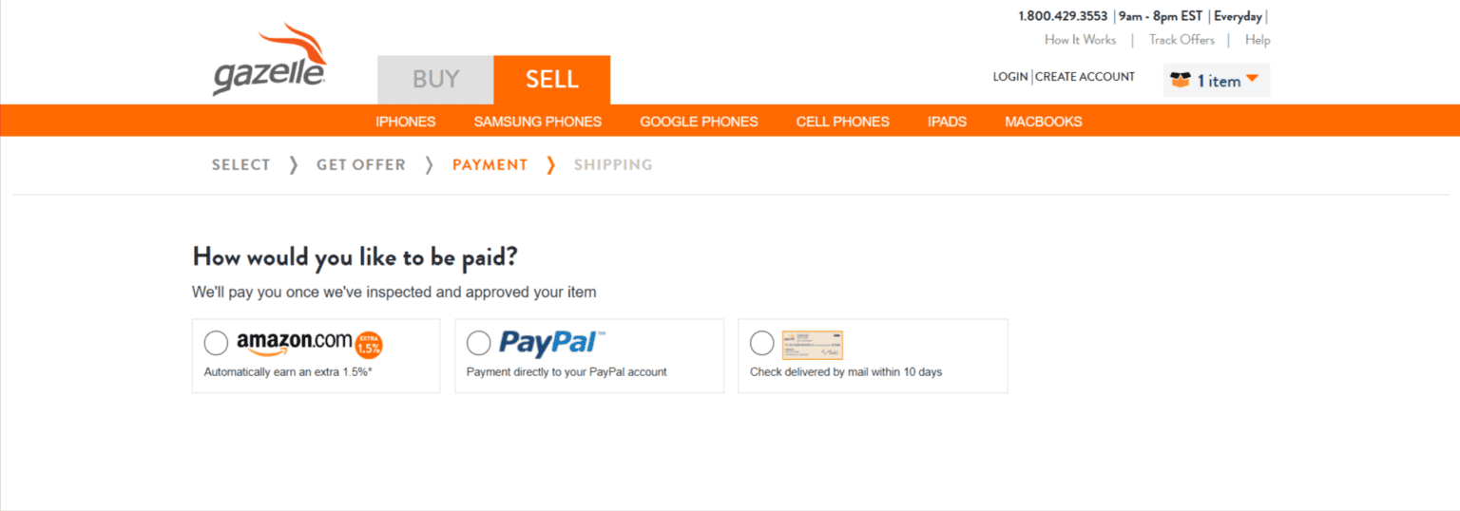This screenshot has height=511, width=1460.
Task: Click the extra 1.5% orange badge
Action: 369,344
